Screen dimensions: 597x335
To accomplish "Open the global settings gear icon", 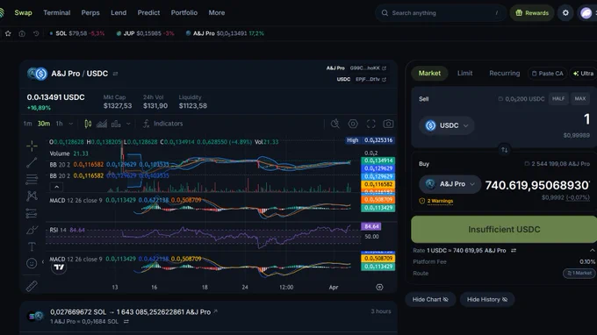I will 565,13.
